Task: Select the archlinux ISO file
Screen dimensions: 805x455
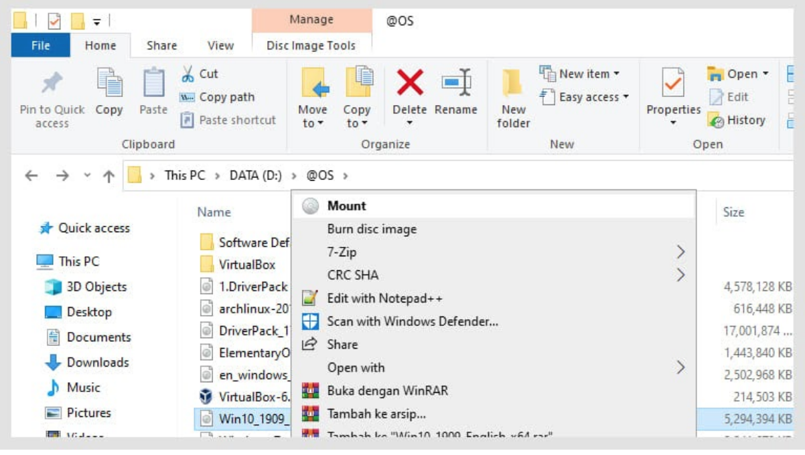Action: click(x=244, y=308)
